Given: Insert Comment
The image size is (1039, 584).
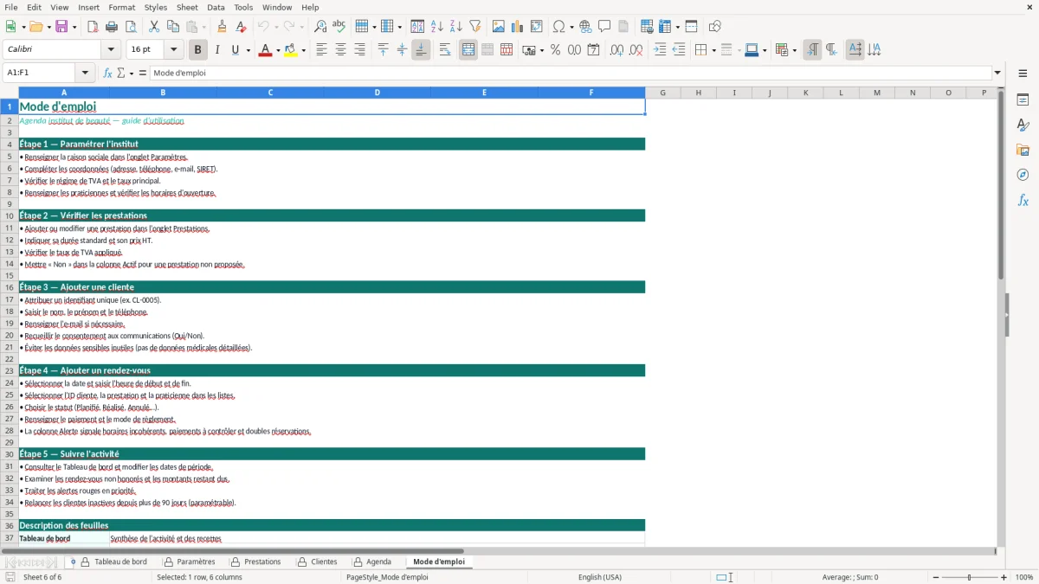Looking at the screenshot, I should click(604, 27).
